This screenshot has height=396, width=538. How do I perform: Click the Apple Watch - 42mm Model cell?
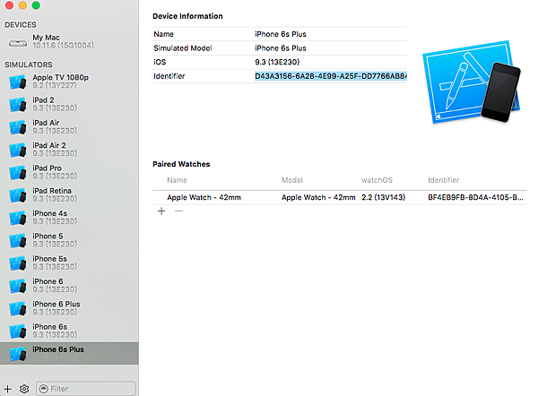coord(318,197)
